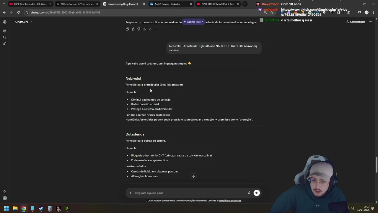This screenshot has width=378, height=213.
Task: Open Preferências de cookies link
Action: point(230,201)
